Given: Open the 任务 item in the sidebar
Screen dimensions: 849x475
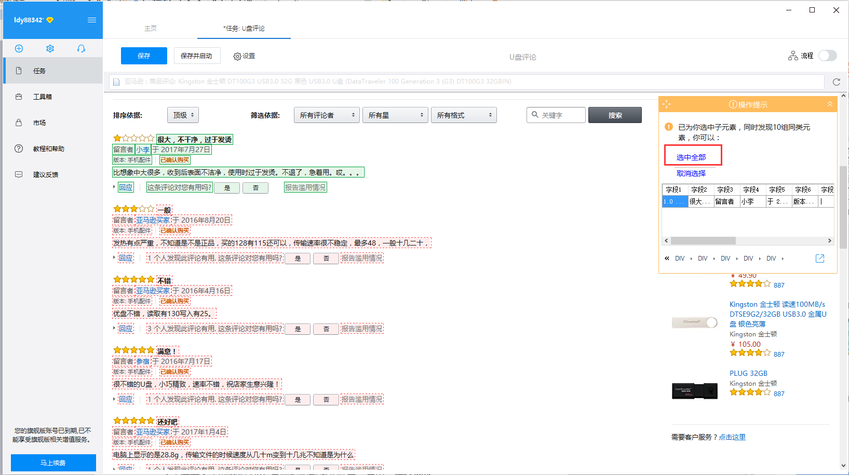Looking at the screenshot, I should 53,71.
